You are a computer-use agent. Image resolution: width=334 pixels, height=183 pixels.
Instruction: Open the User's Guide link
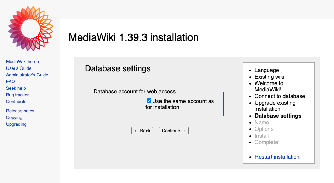click(19, 68)
